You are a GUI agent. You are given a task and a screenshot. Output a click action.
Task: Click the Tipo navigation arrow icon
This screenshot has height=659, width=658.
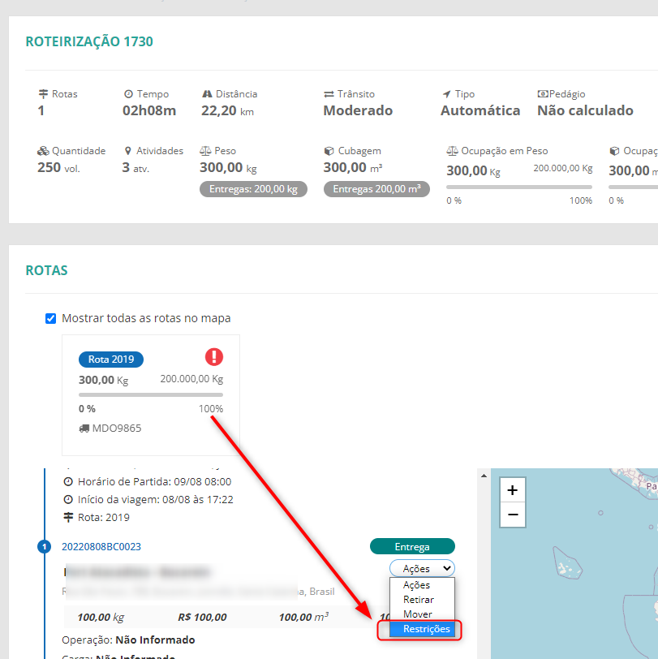[x=447, y=94]
